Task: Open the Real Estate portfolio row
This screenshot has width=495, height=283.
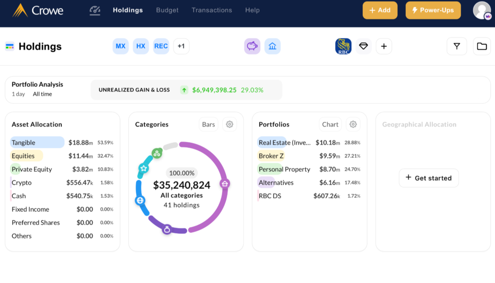Action: point(309,142)
